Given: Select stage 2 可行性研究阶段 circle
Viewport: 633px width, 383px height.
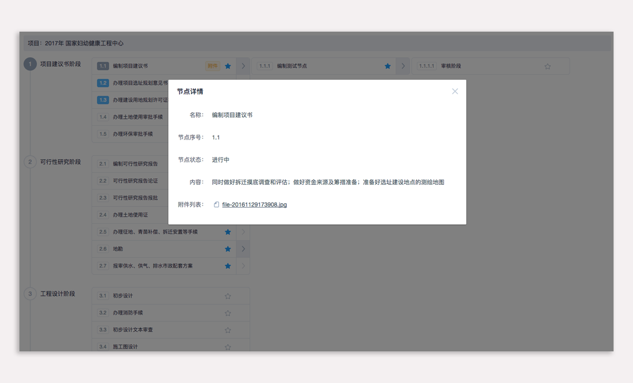Looking at the screenshot, I should tap(30, 162).
